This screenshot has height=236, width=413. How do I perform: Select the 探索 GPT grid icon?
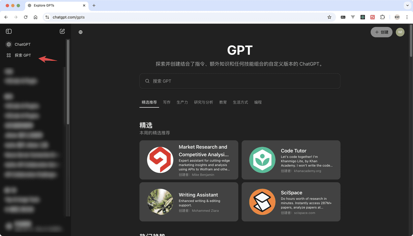[9, 55]
